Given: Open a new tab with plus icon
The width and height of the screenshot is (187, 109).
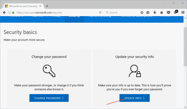Looking at the screenshot, I should click(x=47, y=6).
